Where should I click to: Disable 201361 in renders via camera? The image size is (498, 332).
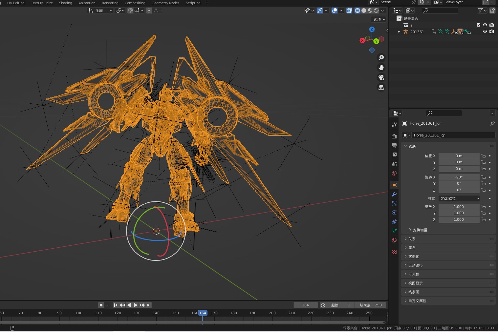(x=491, y=31)
